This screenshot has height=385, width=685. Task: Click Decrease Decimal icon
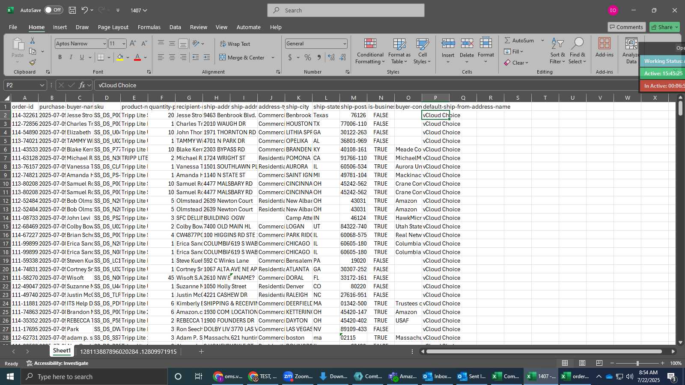342,57
